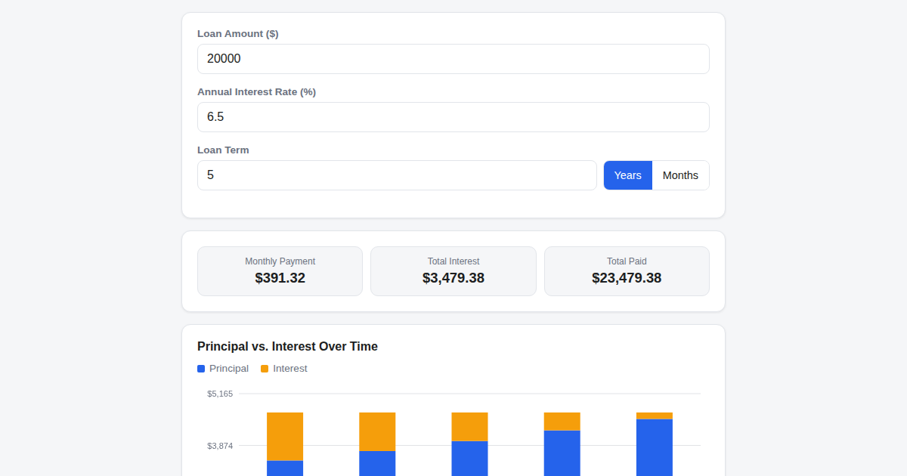Click the Loan Amount ($) label

238,34
